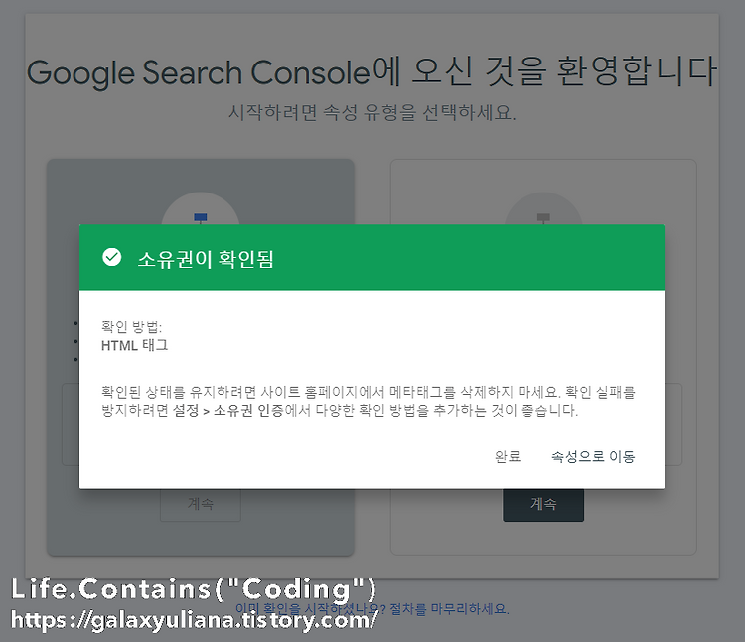Viewport: 745px width, 642px height.
Task: Click the 완료 (Done) button in dialog
Action: click(x=508, y=456)
